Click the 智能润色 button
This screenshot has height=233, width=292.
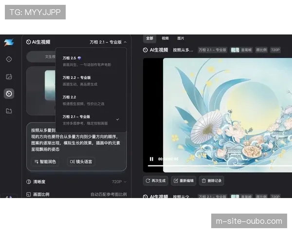[x=45, y=162]
